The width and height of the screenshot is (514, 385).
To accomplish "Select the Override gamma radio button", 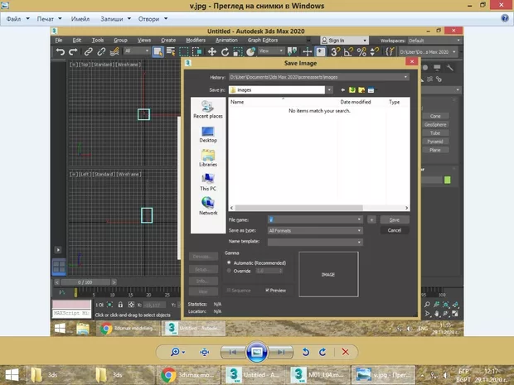I will (230, 270).
